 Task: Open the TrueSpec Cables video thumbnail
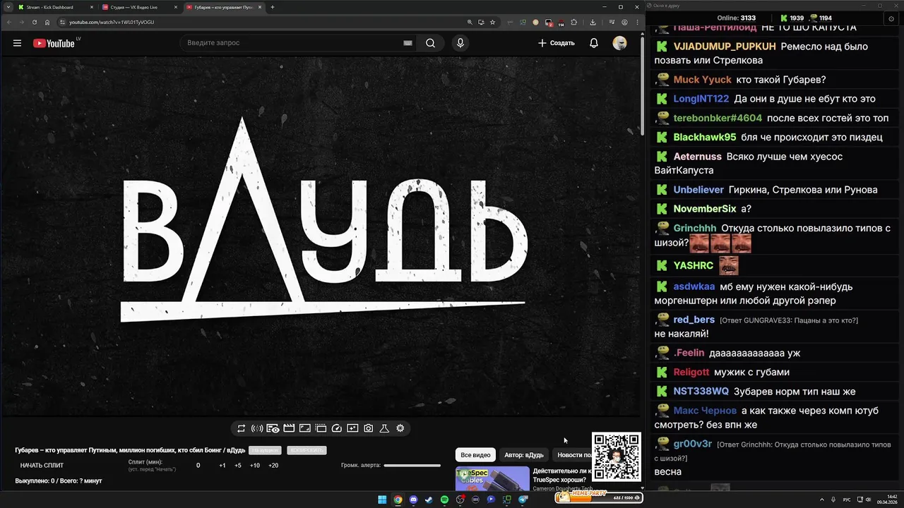(492, 478)
